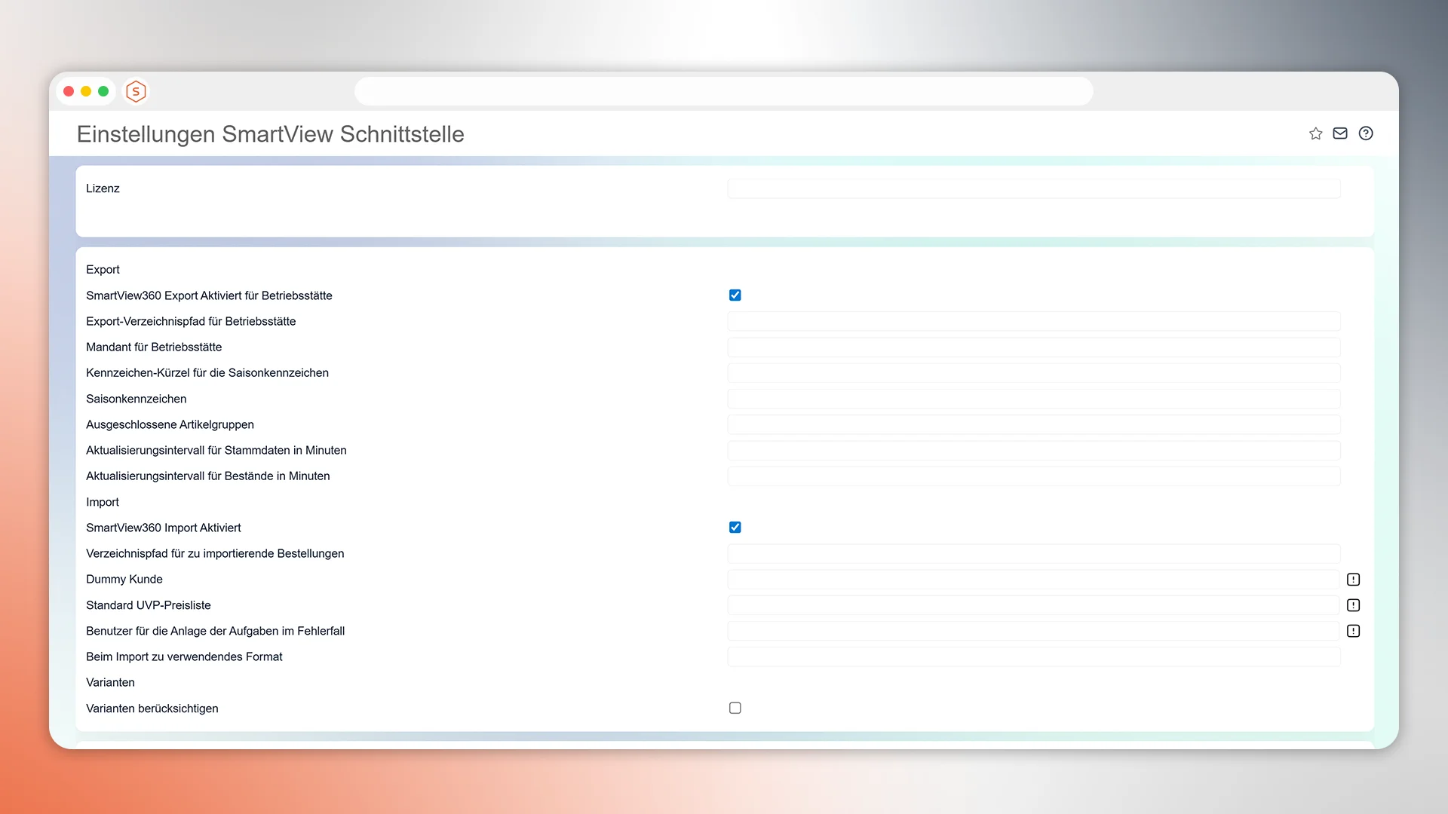Click the Beim Import zu verwendendes Format field
This screenshot has width=1448, height=814.
tap(1034, 656)
